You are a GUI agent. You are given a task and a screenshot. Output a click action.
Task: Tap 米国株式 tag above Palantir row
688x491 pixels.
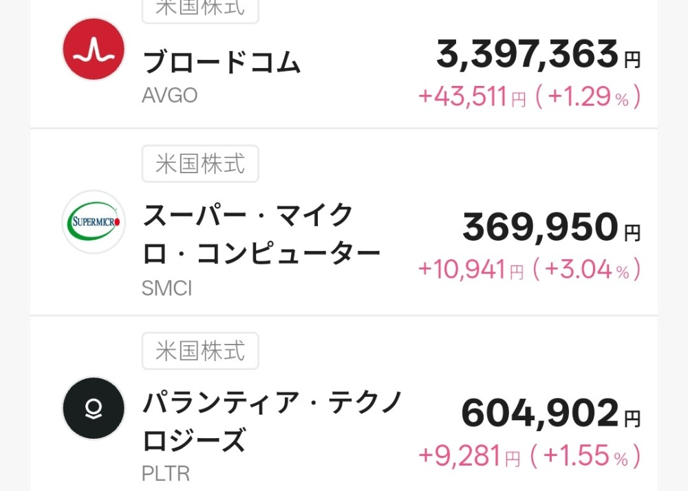coord(200,351)
